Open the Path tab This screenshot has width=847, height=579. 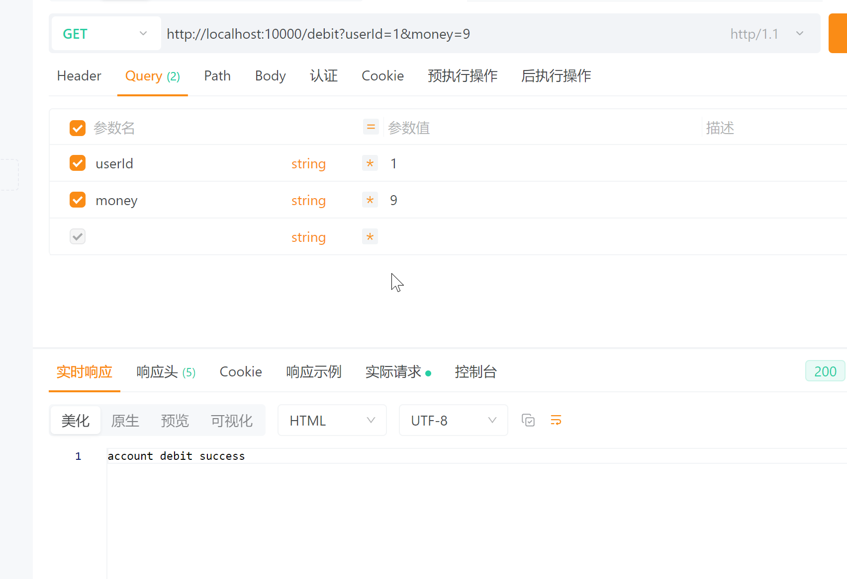(217, 75)
